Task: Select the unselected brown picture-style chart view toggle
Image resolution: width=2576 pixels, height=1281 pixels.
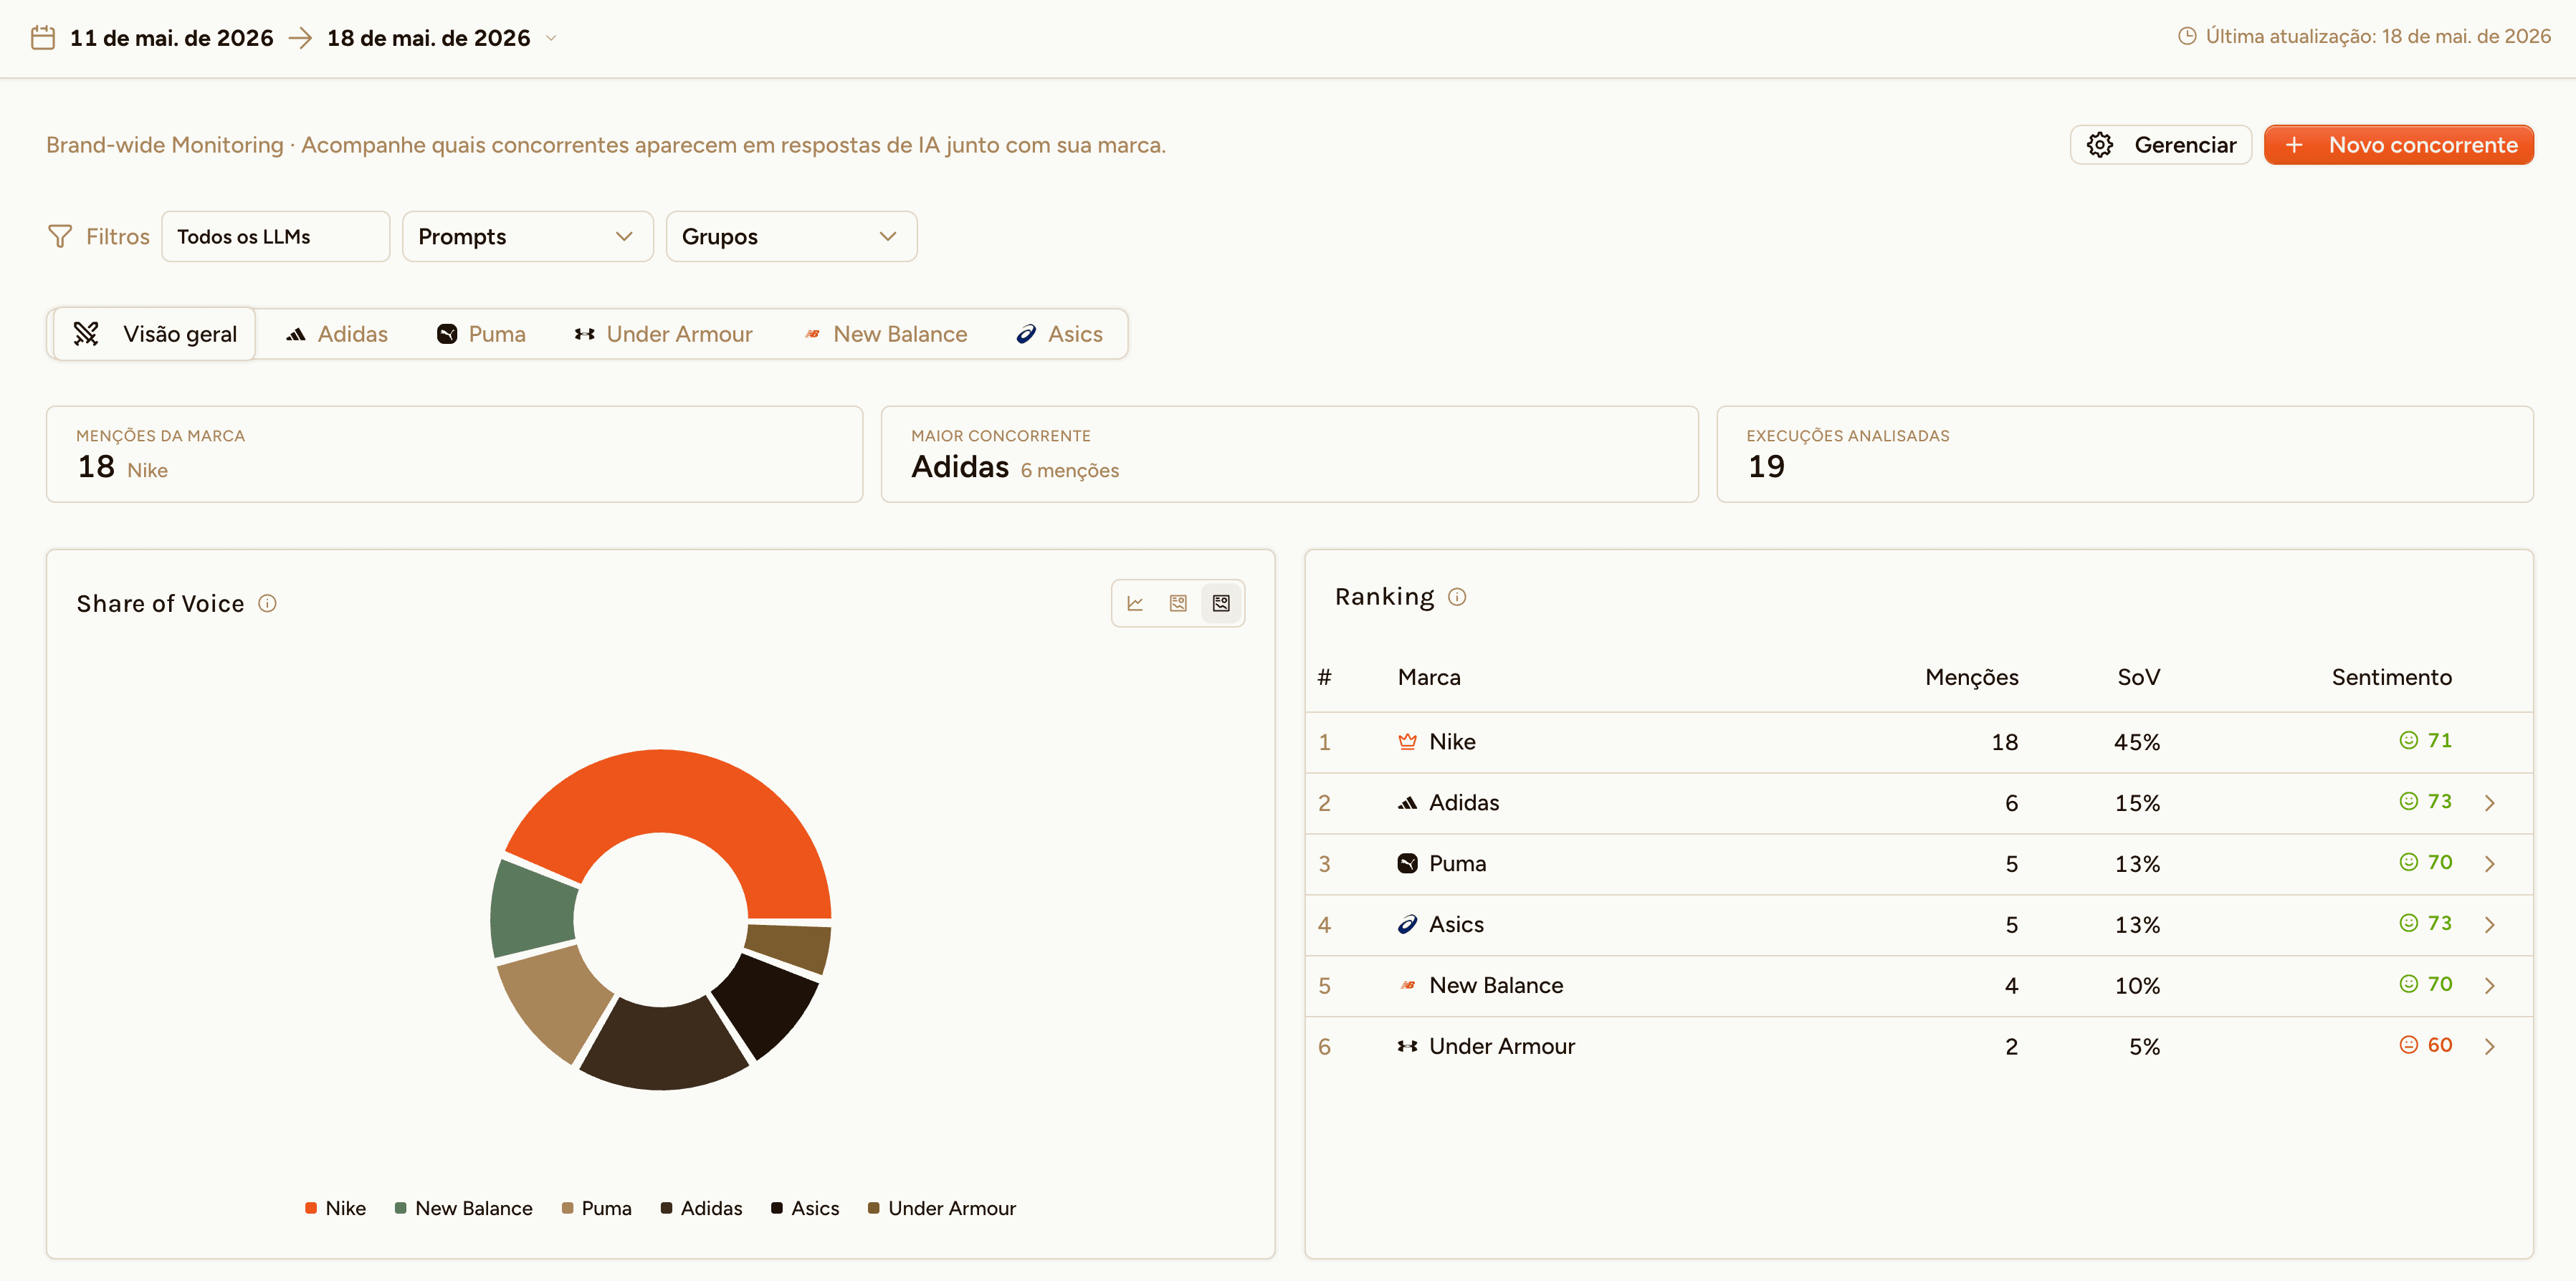Action: (1178, 603)
